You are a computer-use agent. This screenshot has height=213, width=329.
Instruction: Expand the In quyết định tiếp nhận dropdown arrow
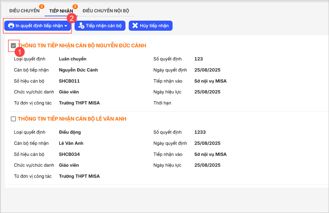click(66, 26)
